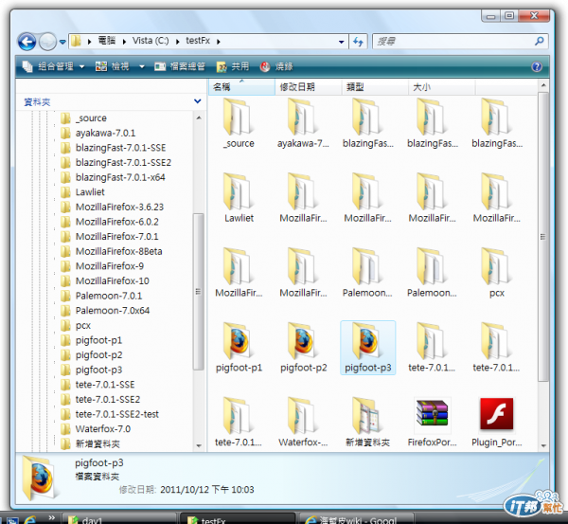Open 檔案總管 from the toolbar
This screenshot has height=524, width=568.
180,66
